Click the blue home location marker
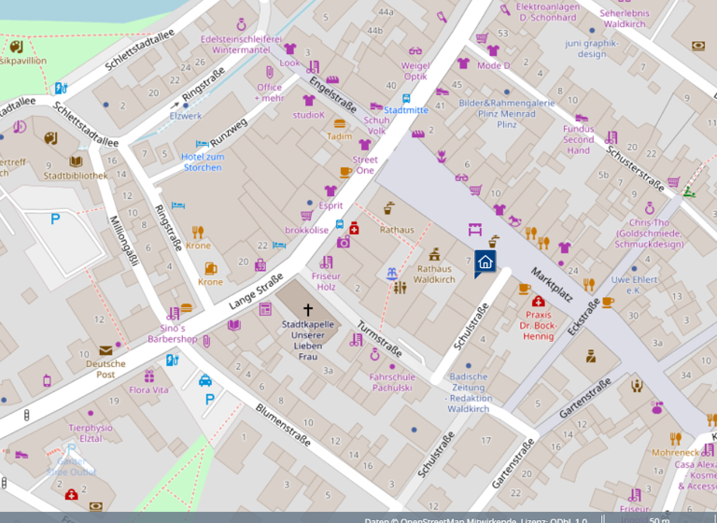This screenshot has width=717, height=523. click(x=485, y=263)
